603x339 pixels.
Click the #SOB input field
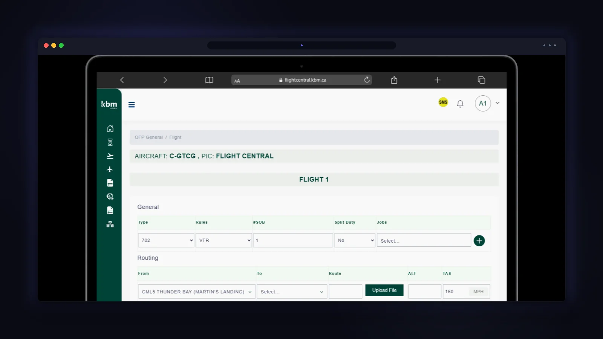click(x=293, y=240)
